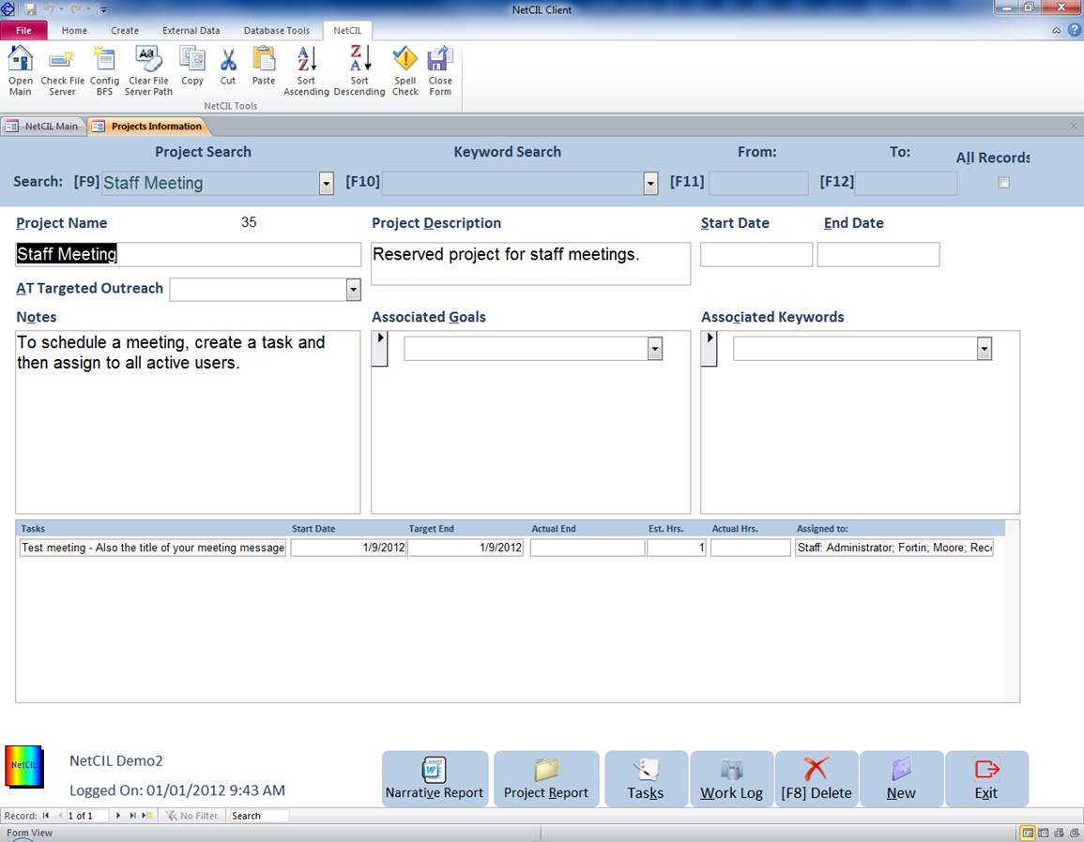Open Config BFS tool

click(x=104, y=70)
